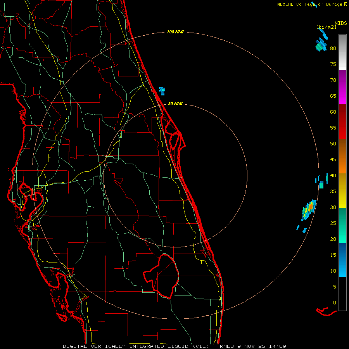Select the blue segment of the VIL scale
This screenshot has width=349, height=349.
(x=342, y=260)
